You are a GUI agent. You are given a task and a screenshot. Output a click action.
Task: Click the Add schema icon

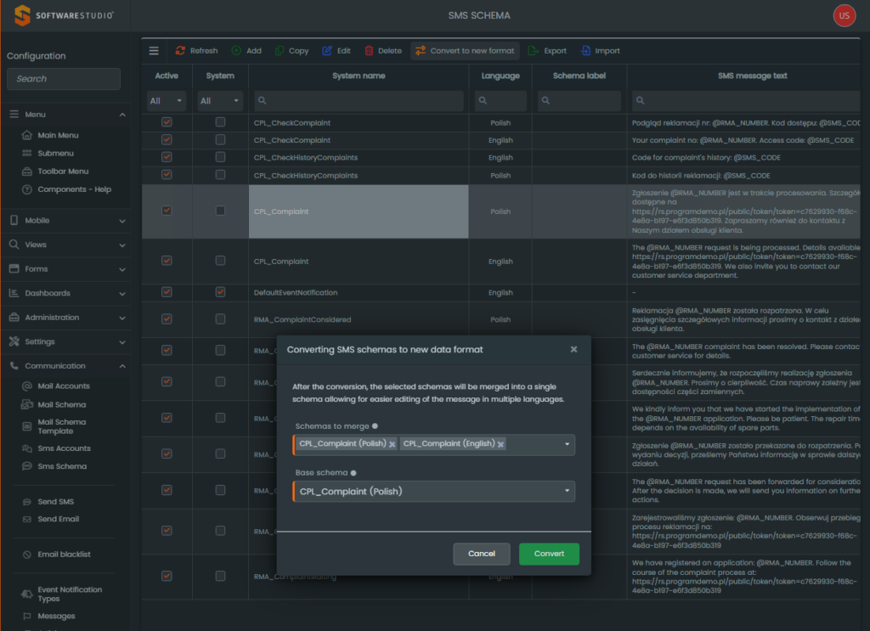(236, 51)
